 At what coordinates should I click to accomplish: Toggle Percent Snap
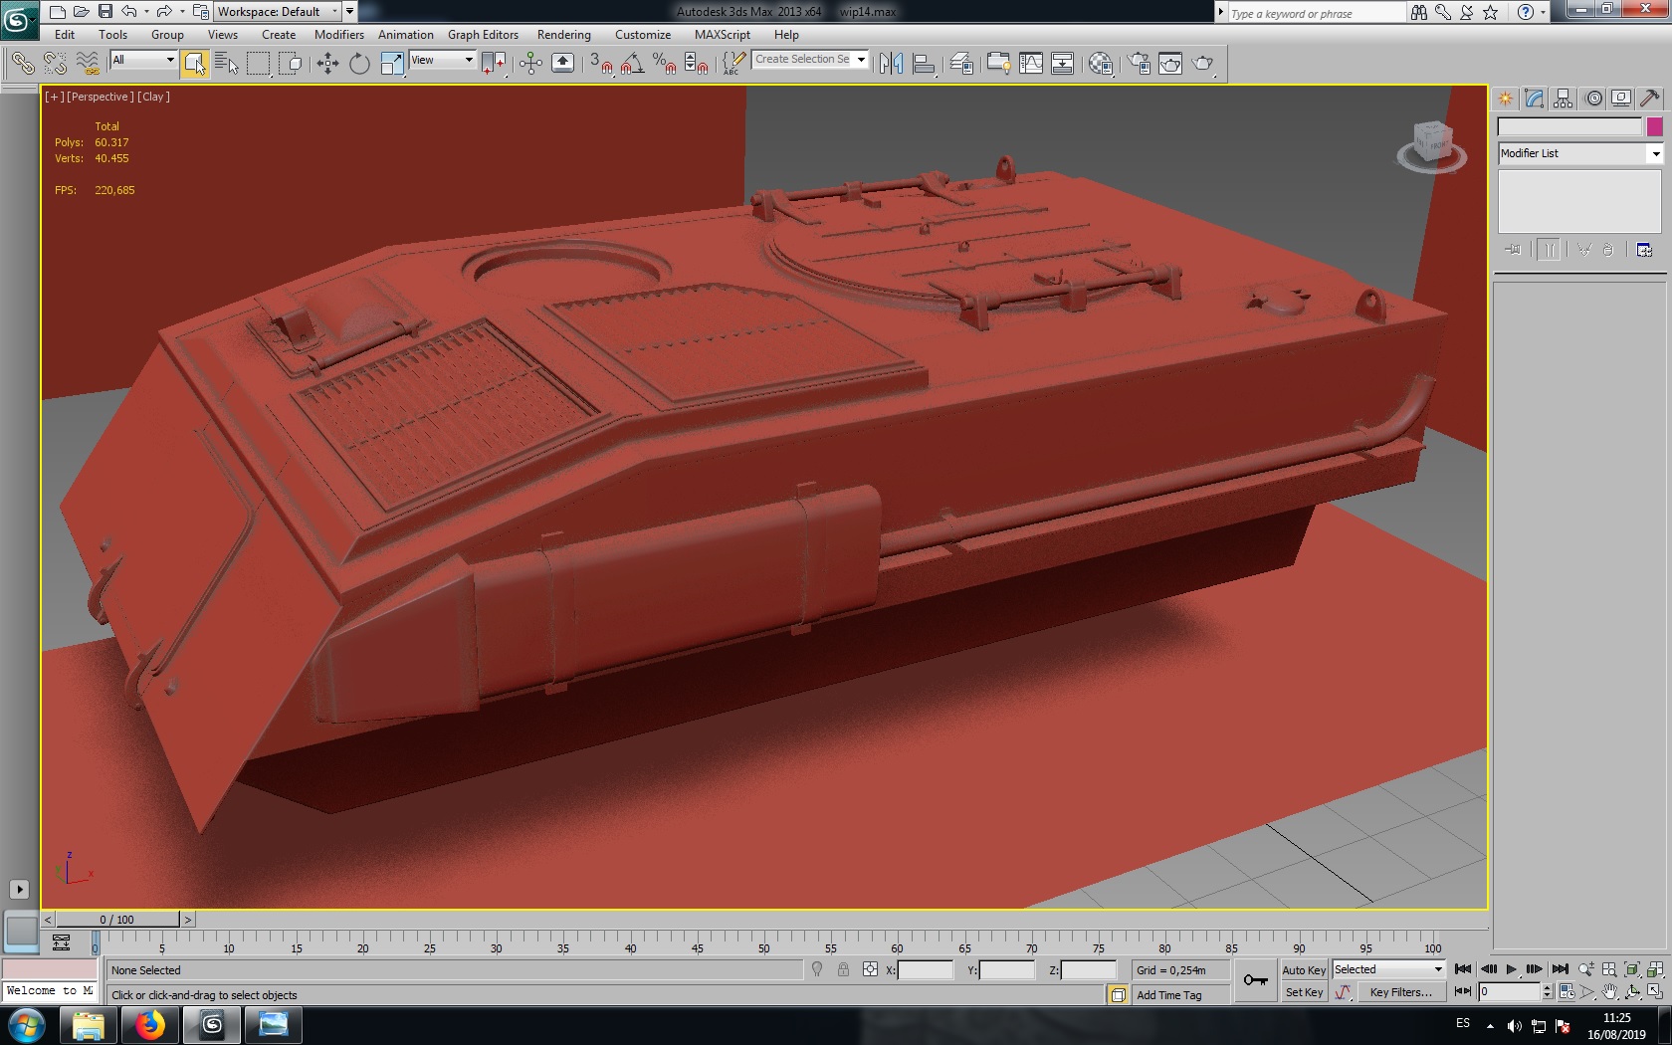click(664, 64)
